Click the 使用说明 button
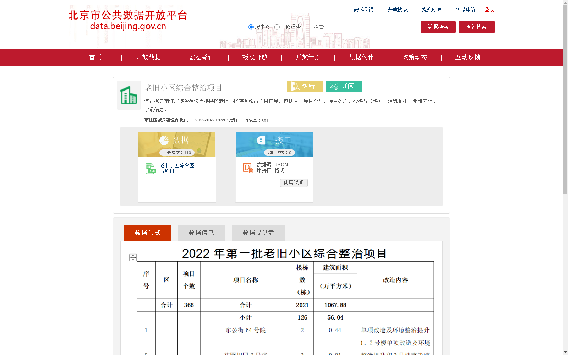This screenshot has width=568, height=355. click(294, 183)
